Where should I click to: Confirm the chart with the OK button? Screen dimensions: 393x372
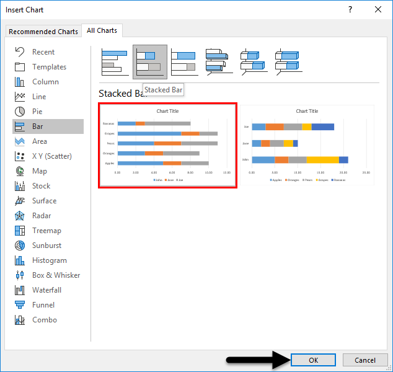point(313,360)
